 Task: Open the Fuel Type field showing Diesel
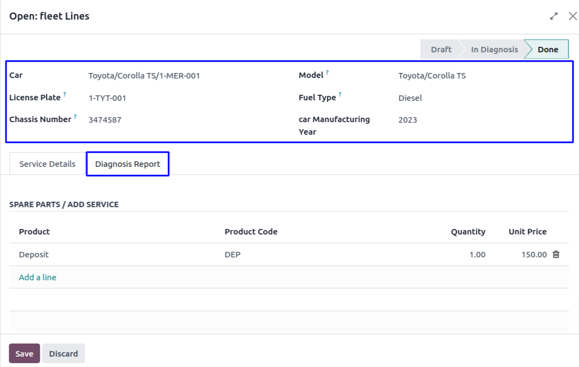click(x=410, y=98)
